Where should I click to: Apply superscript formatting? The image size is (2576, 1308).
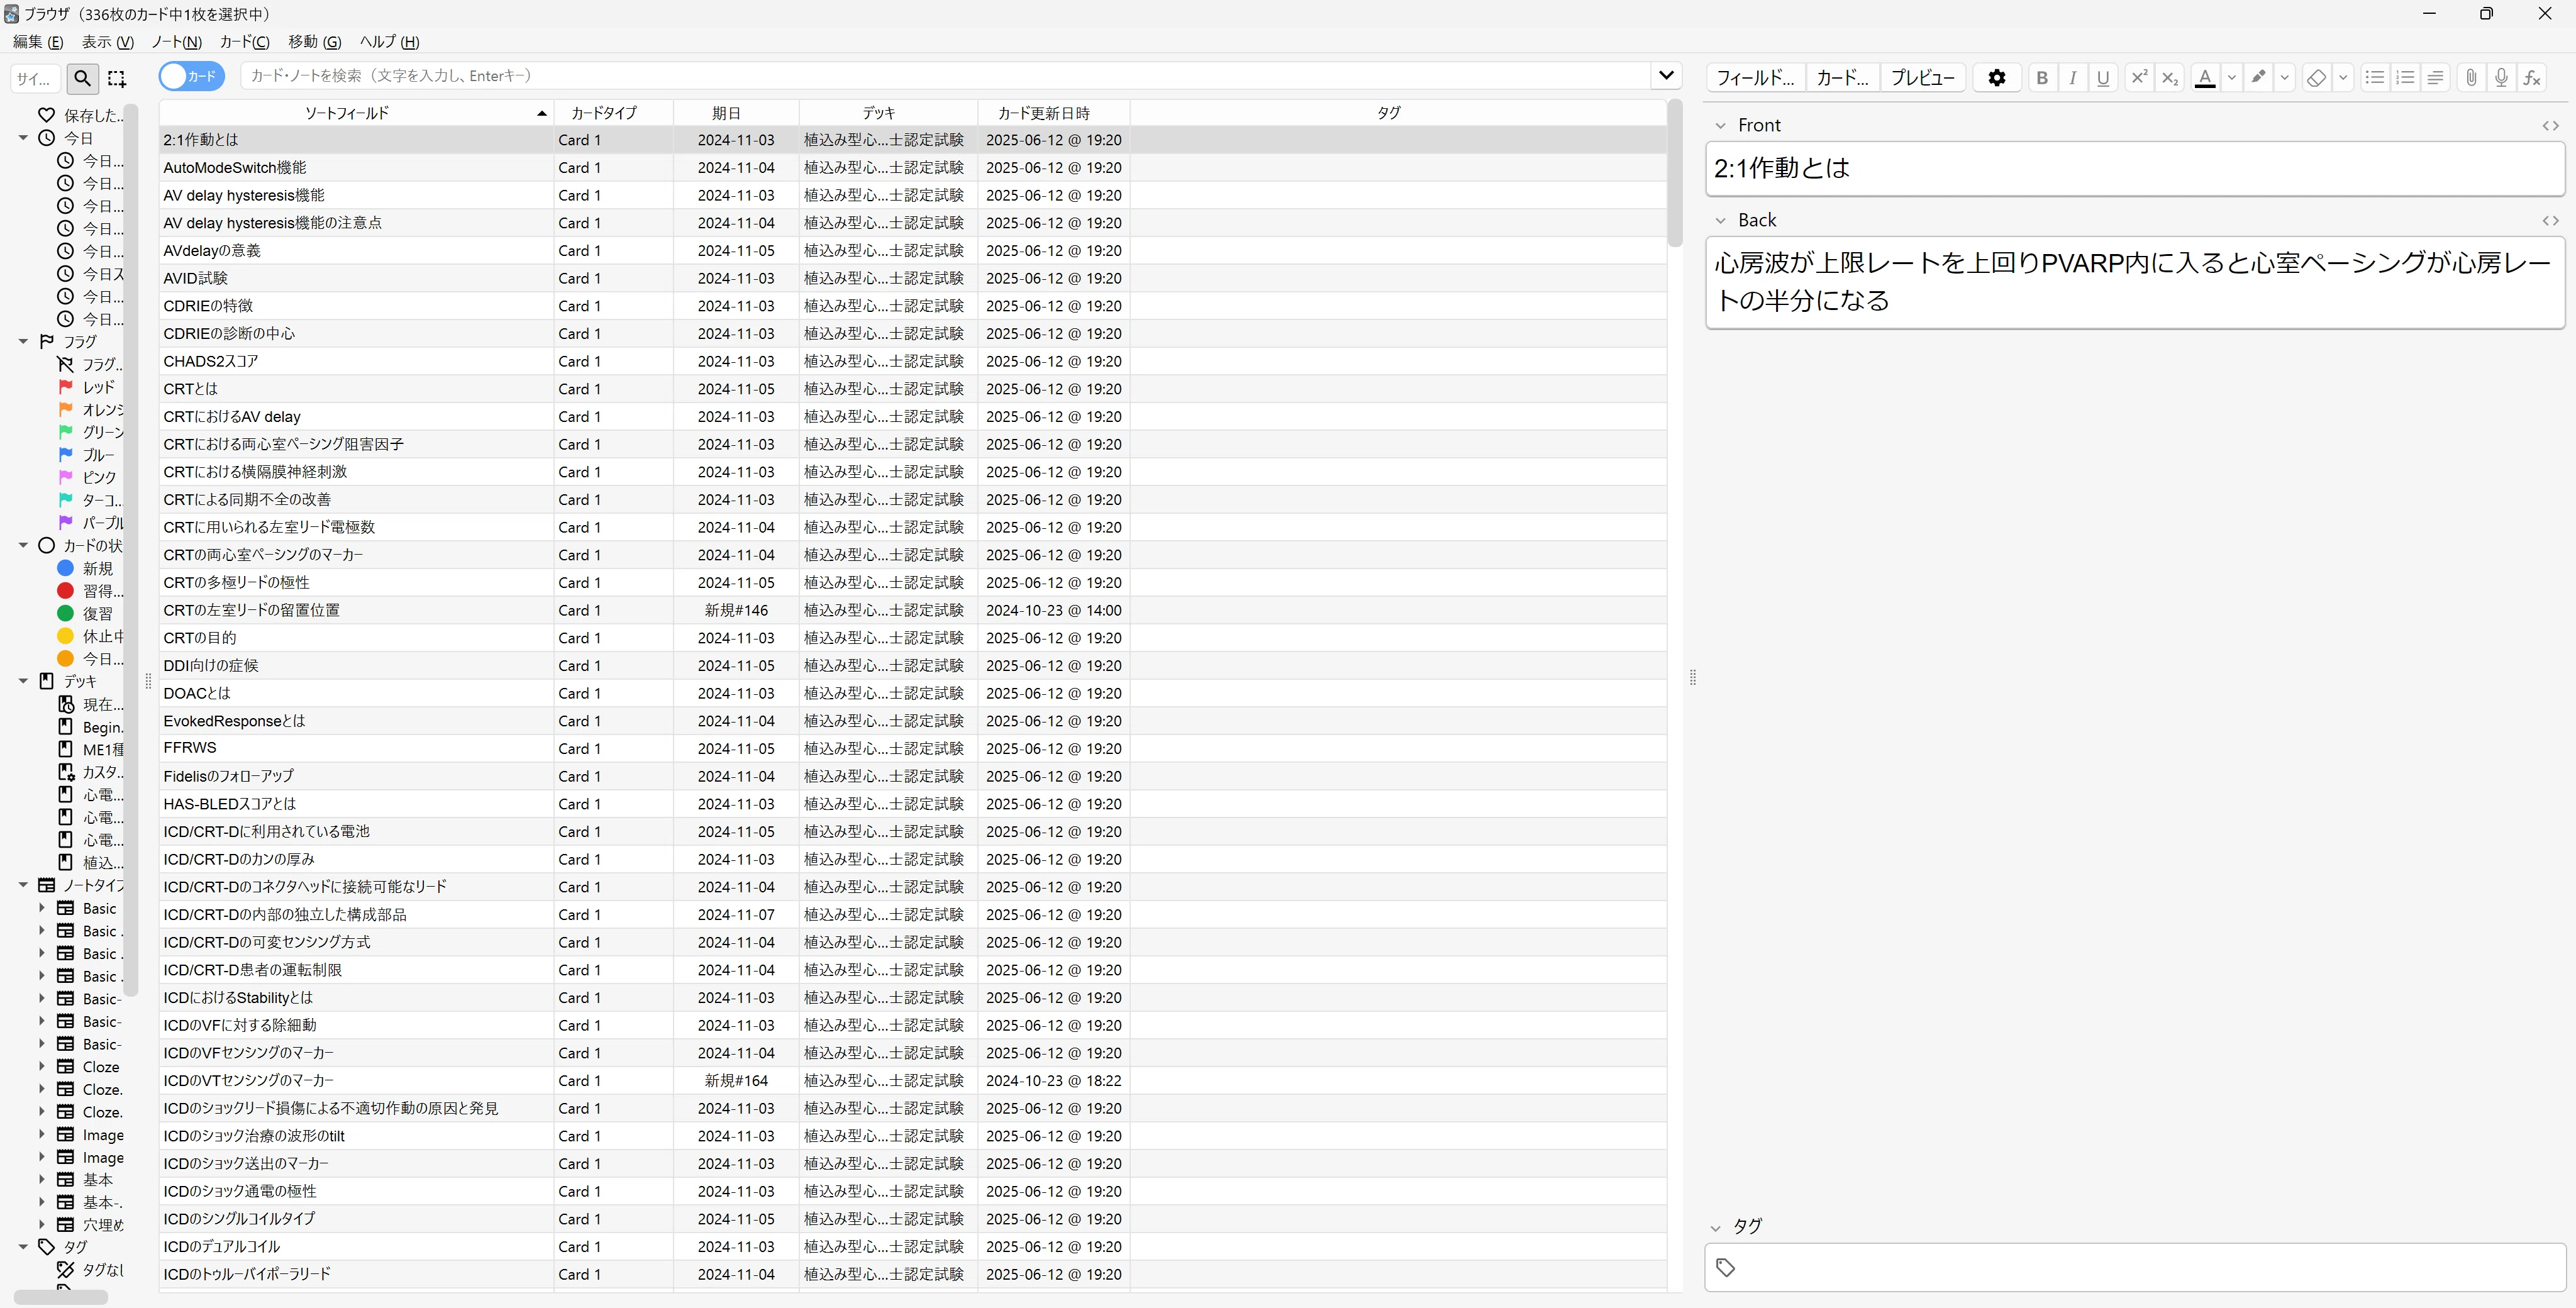click(2139, 77)
